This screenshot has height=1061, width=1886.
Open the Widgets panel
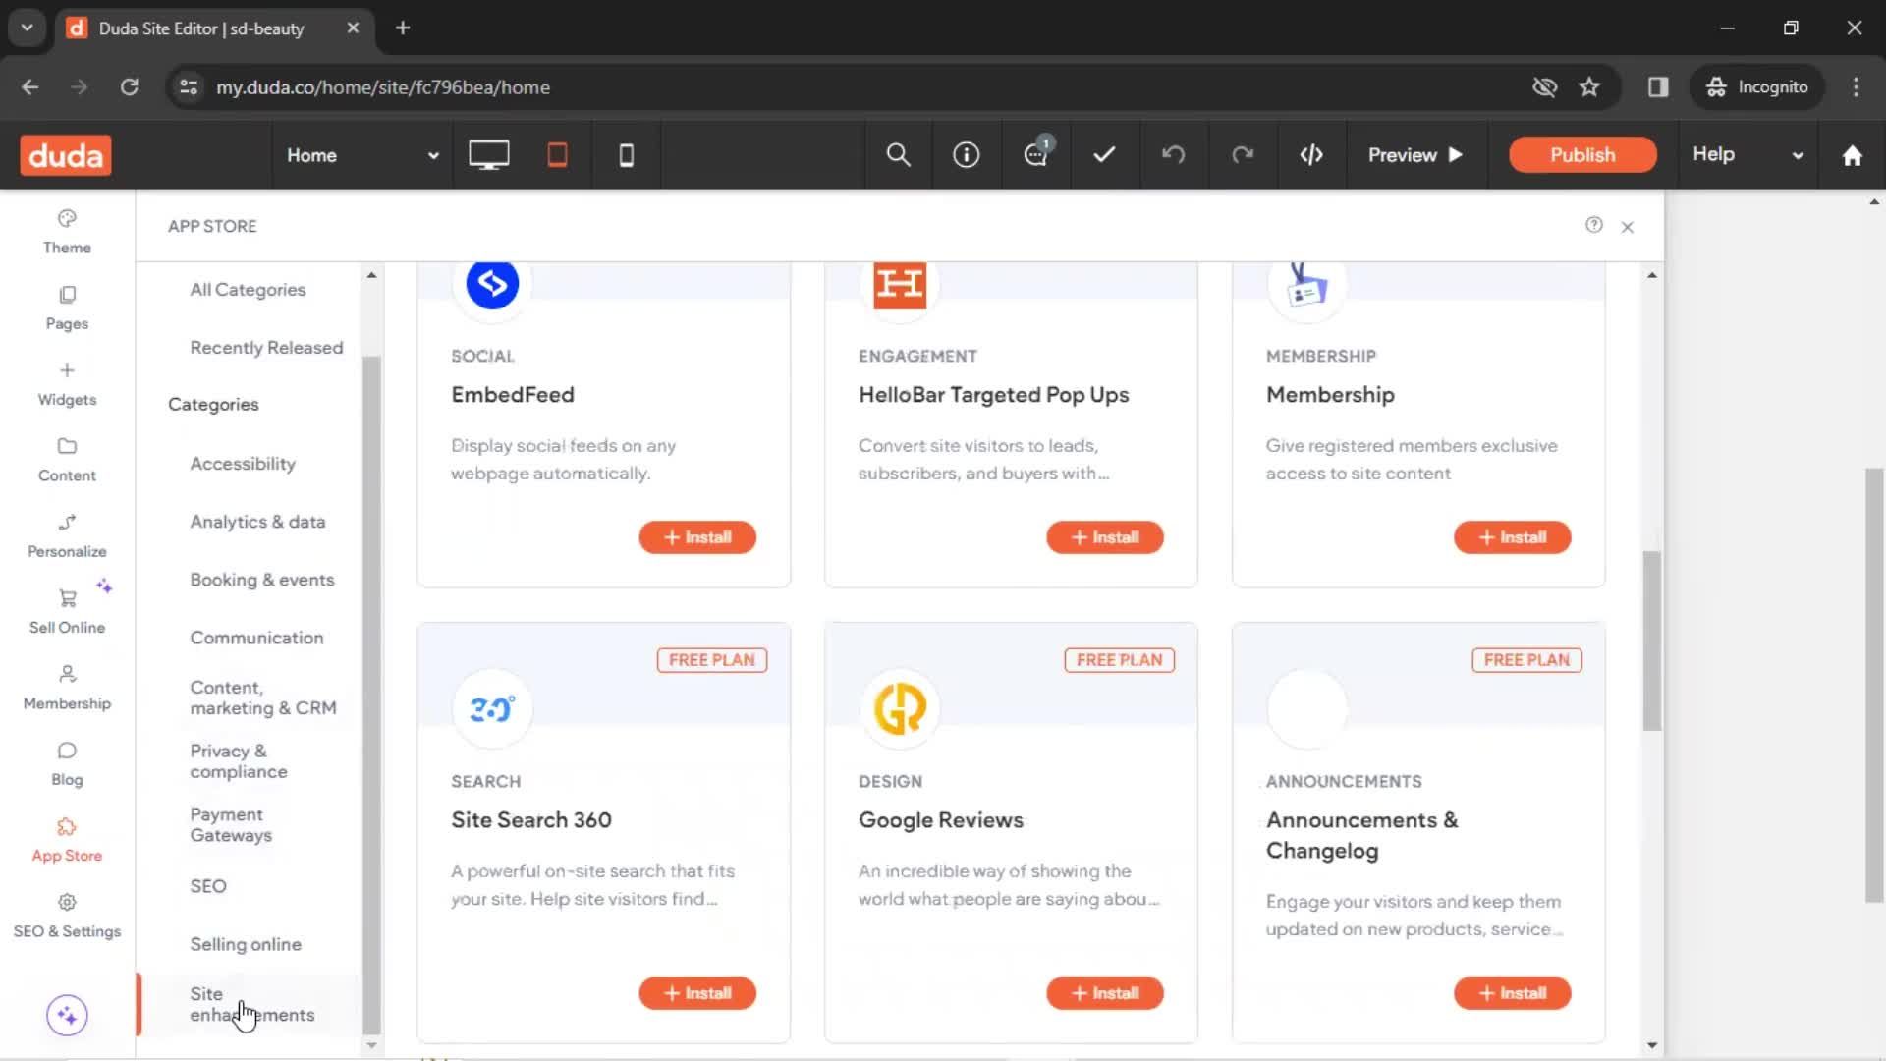click(x=67, y=384)
